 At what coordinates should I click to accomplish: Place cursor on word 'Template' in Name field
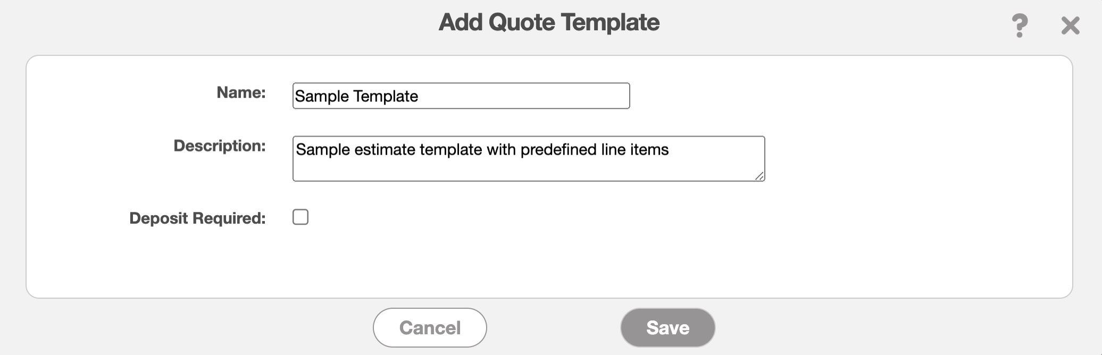coord(386,96)
